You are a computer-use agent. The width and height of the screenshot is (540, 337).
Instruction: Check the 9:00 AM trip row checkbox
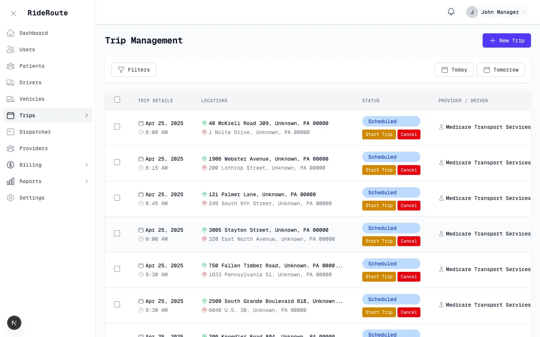tap(117, 233)
